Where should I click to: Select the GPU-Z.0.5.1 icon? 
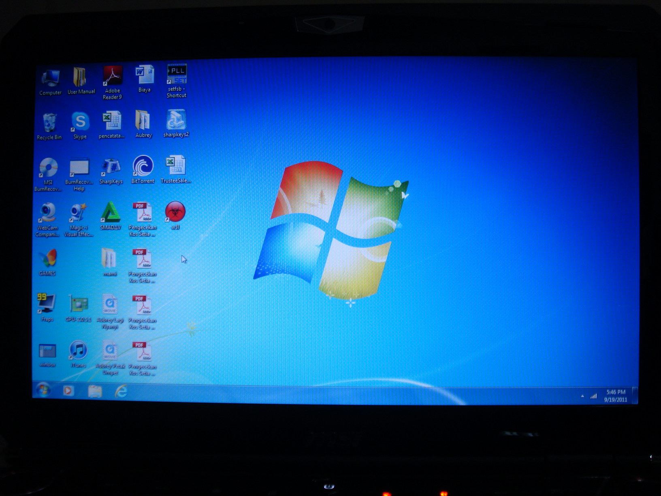(78, 309)
